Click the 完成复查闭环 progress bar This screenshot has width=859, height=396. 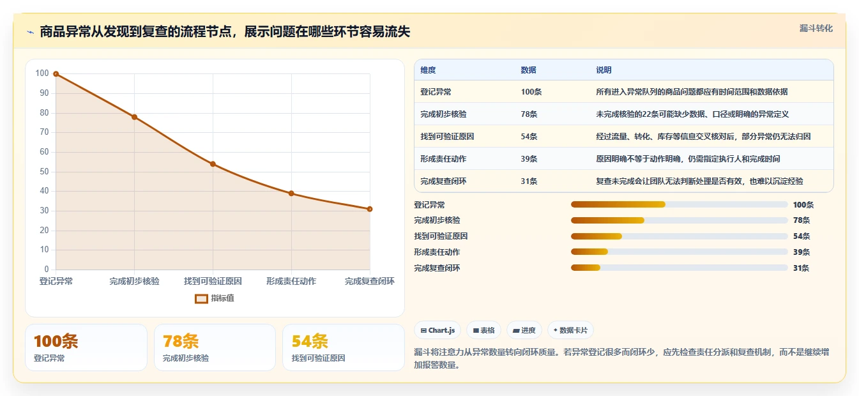[x=679, y=268]
